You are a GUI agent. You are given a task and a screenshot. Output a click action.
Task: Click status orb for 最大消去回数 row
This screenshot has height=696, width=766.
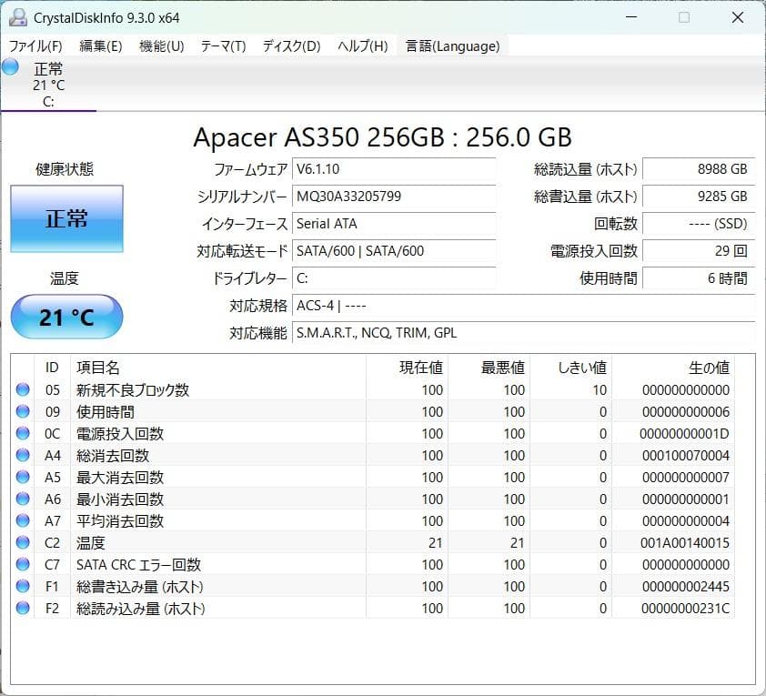click(x=23, y=477)
